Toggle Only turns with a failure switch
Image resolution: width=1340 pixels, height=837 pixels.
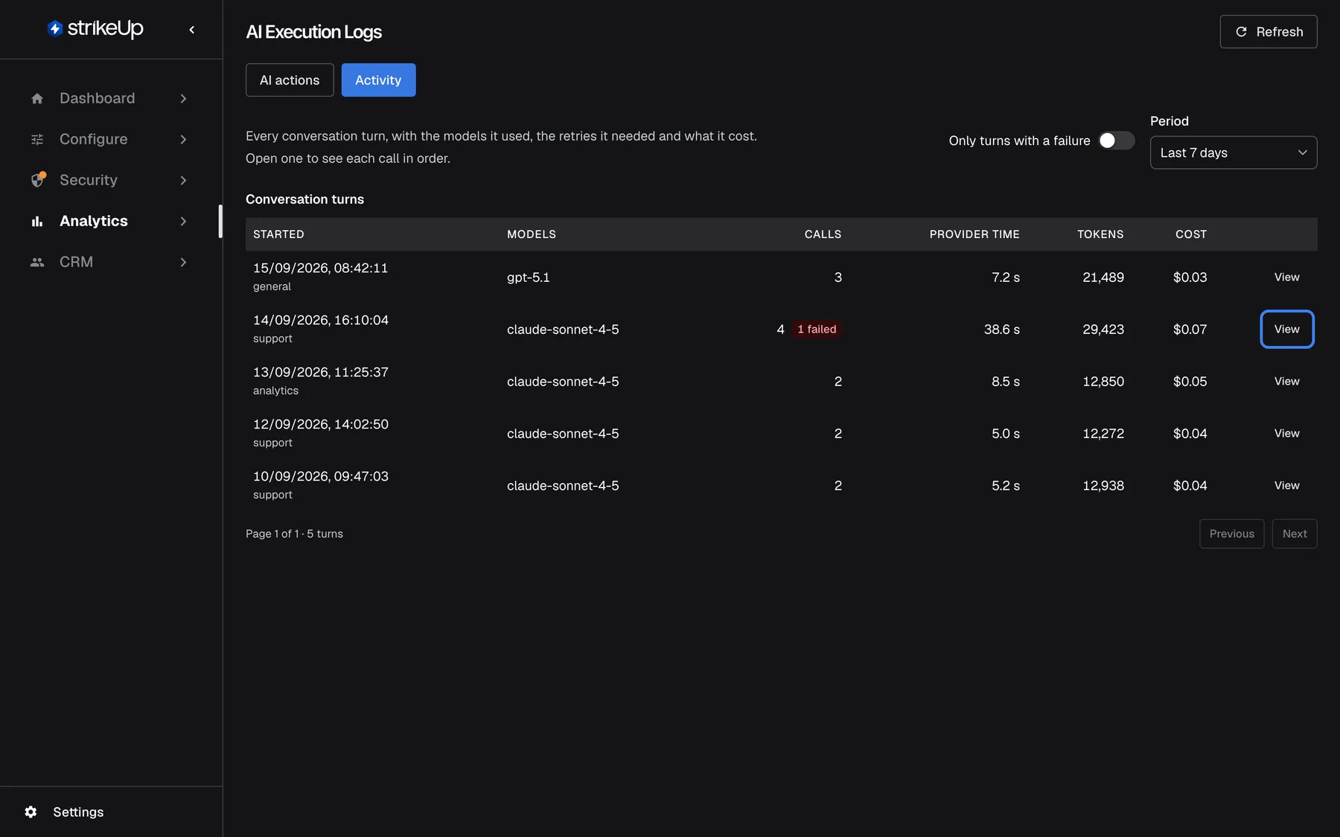(1117, 141)
